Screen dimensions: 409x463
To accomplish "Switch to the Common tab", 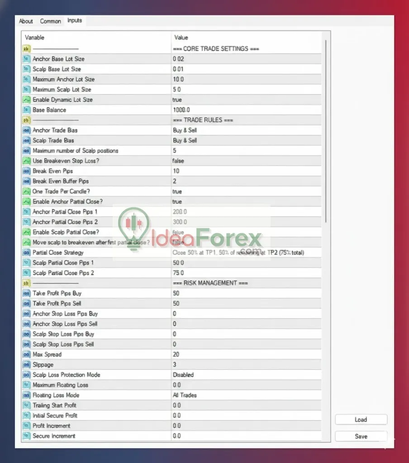I will pyautogui.click(x=50, y=21).
